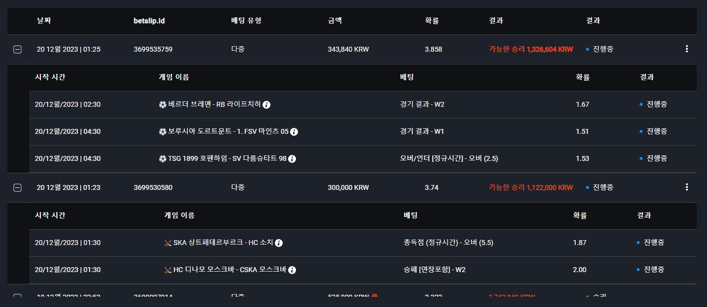
Task: Click the betslip.id column header
Action: pos(149,21)
